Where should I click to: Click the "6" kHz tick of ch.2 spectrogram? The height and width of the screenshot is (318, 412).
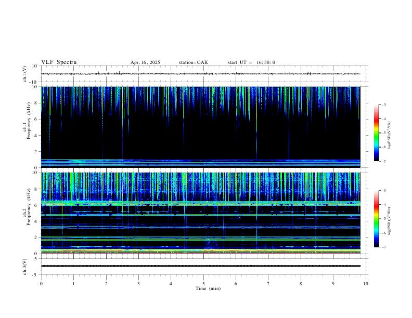point(36,205)
